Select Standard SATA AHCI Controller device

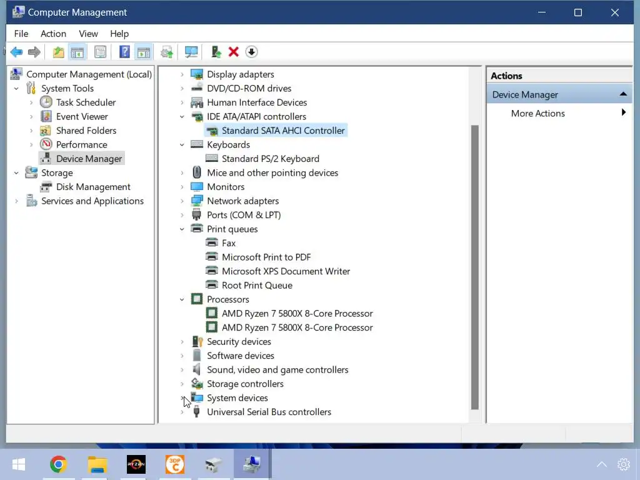click(283, 131)
